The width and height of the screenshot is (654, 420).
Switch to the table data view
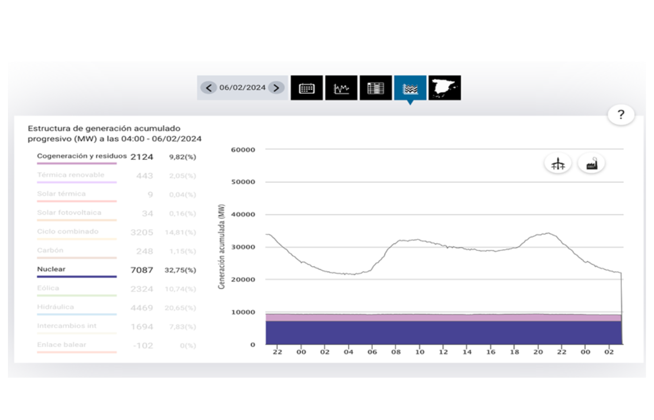click(376, 88)
